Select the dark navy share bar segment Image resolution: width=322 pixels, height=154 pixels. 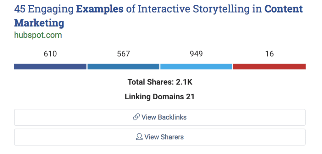pyautogui.click(x=50, y=67)
